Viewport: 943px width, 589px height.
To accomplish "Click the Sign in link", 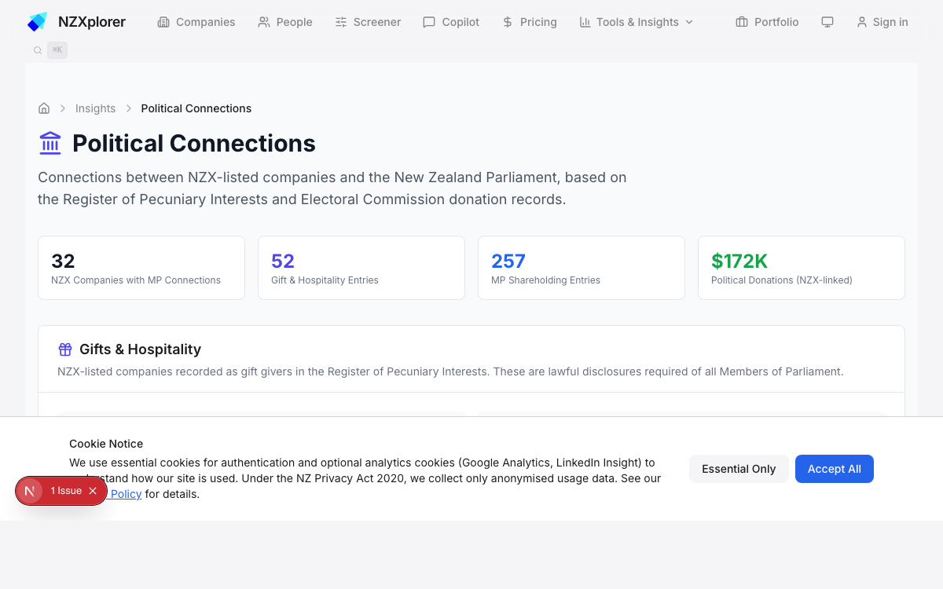I will pos(882,22).
